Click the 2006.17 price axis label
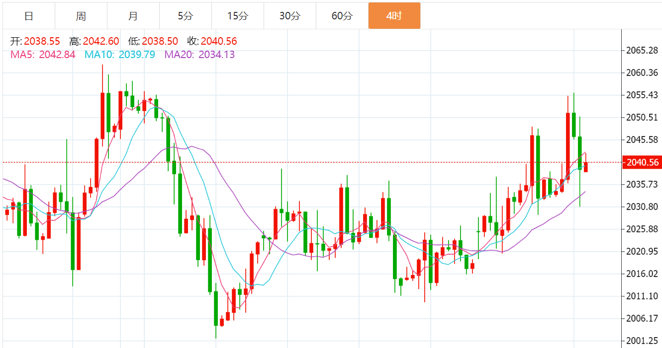Viewport: 662px width, 348px height. [x=642, y=319]
